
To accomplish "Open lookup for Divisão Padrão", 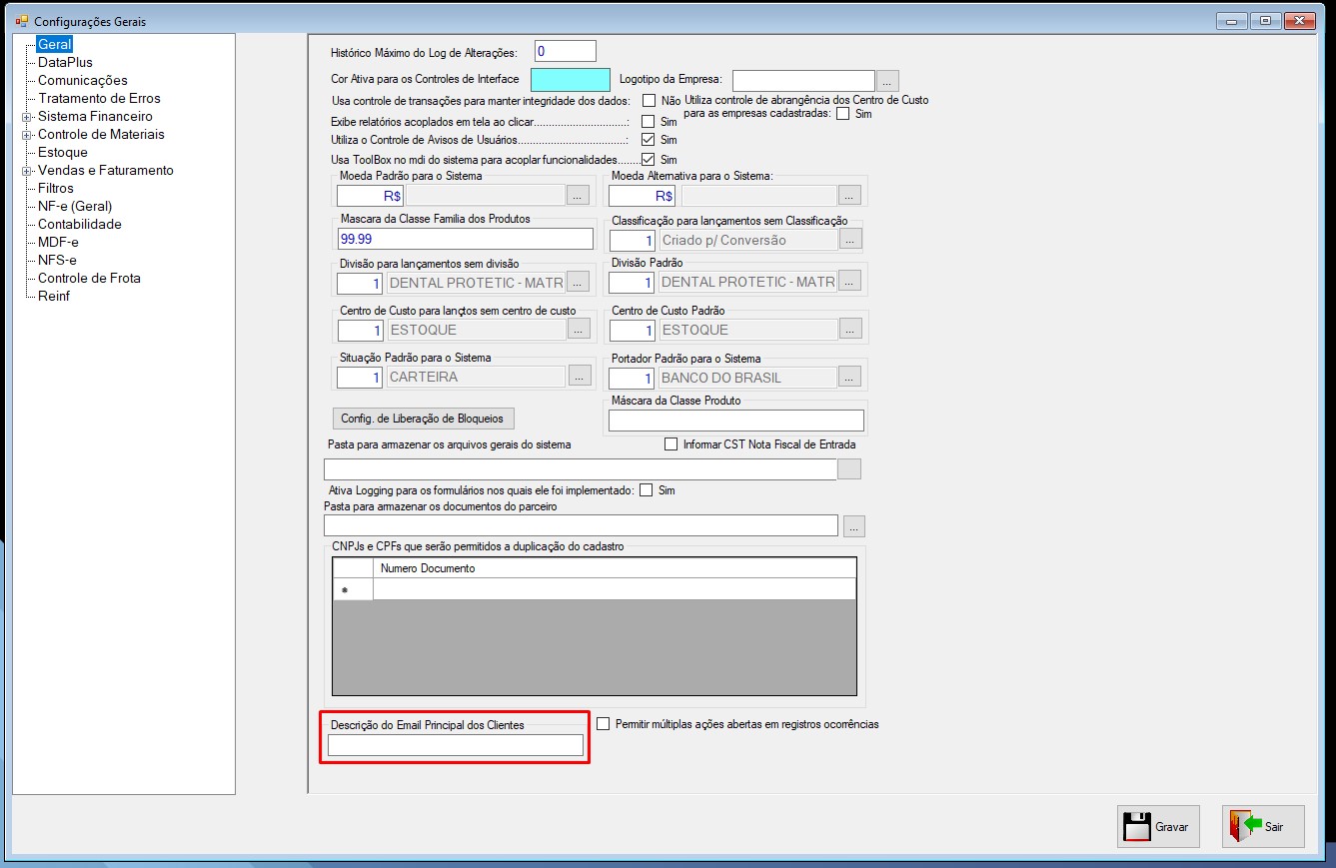I will pyautogui.click(x=849, y=282).
